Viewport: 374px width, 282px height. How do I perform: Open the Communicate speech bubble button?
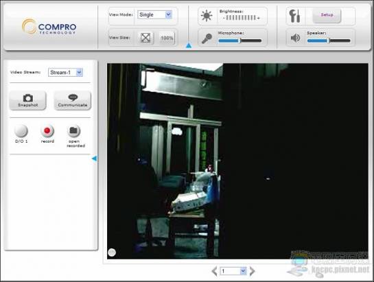73,100
